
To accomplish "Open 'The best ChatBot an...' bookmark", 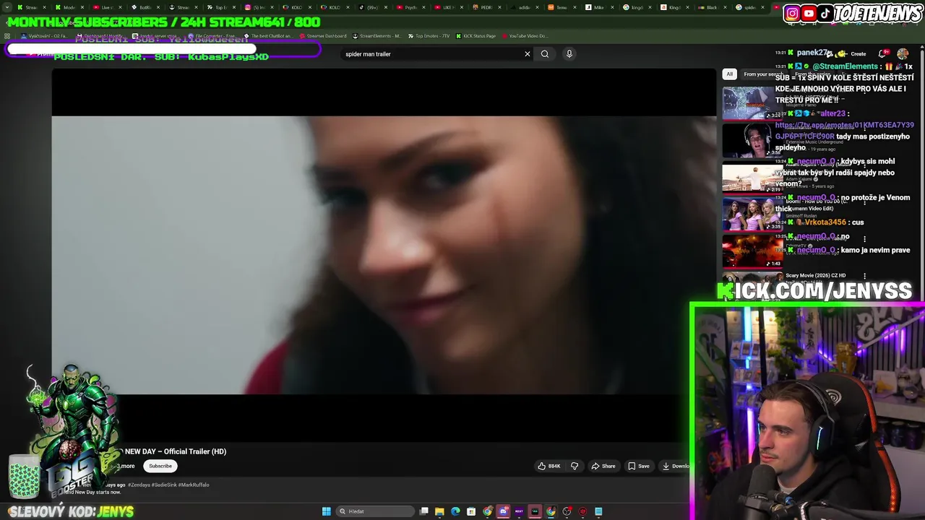I will (x=268, y=36).
